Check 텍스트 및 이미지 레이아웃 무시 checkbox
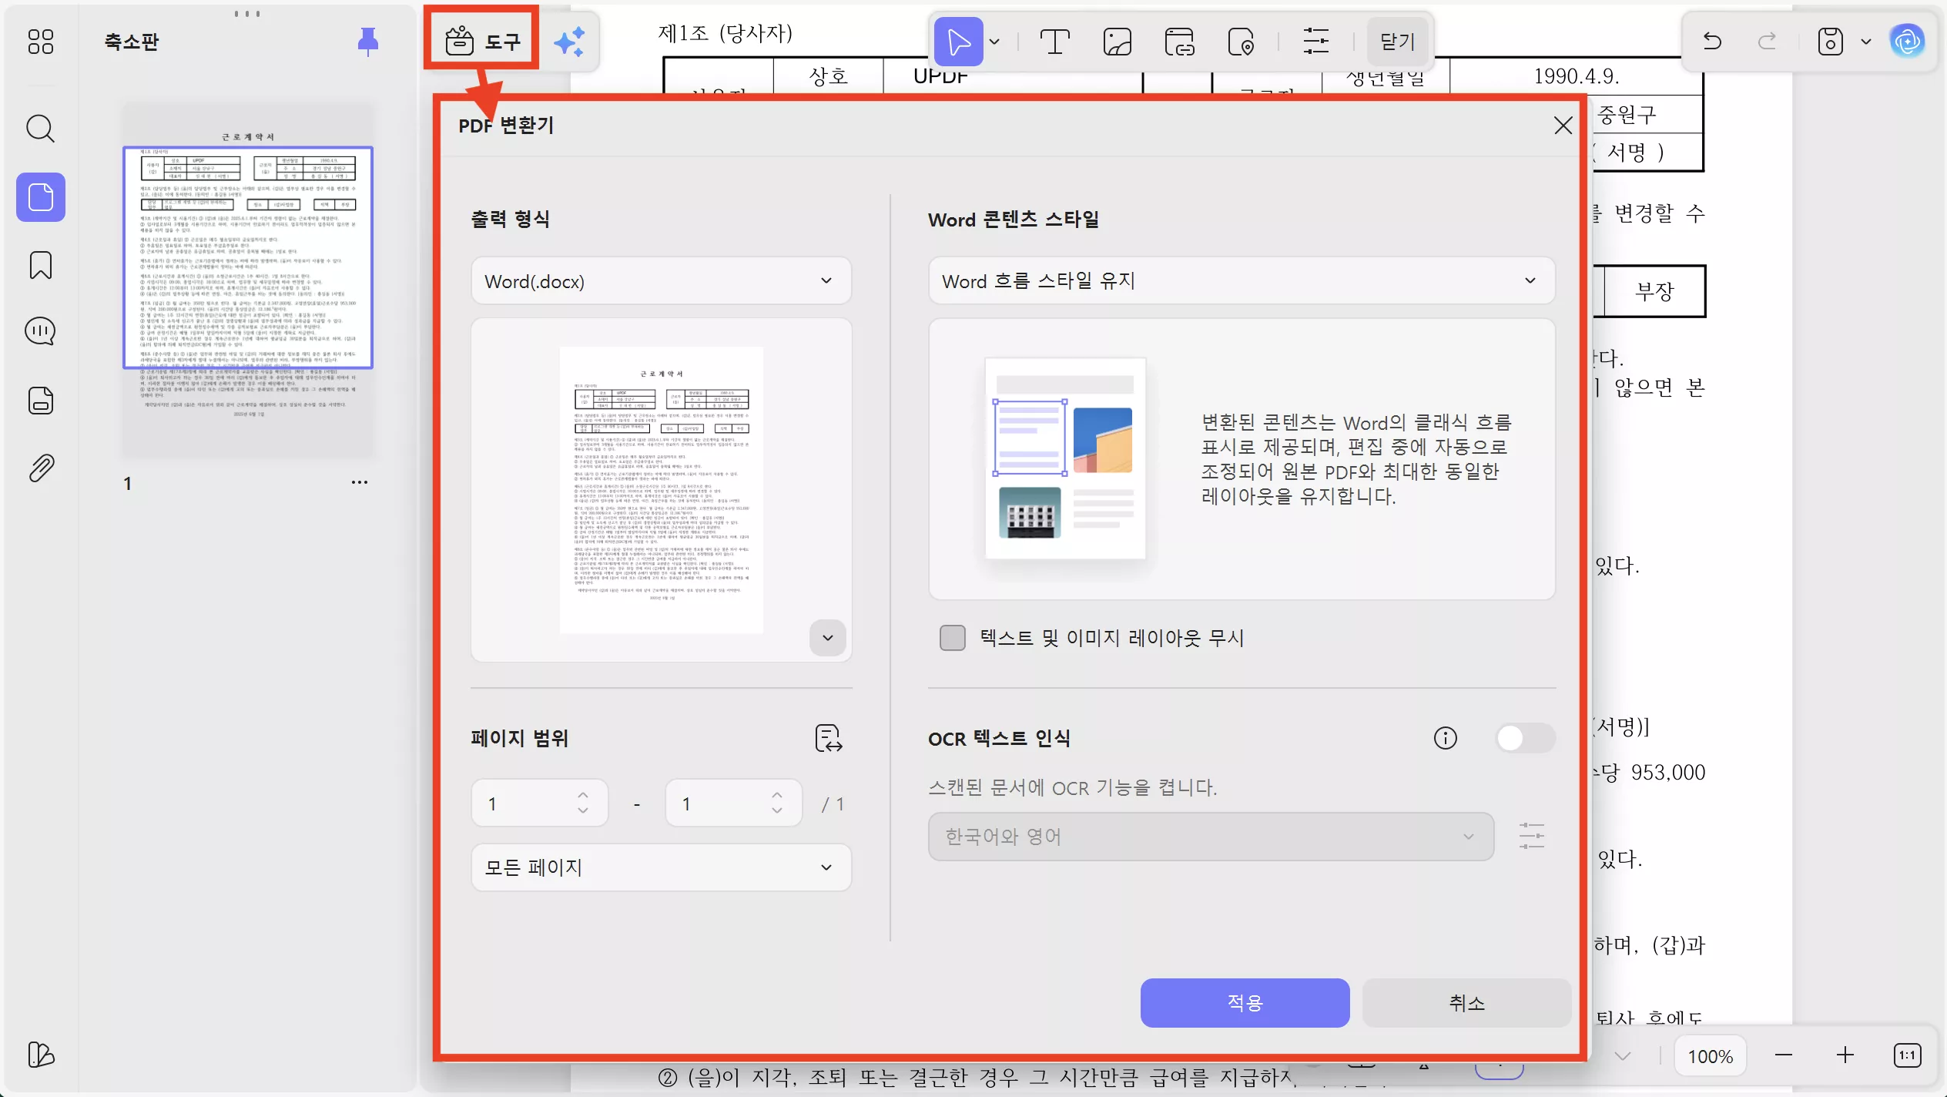This screenshot has height=1097, width=1947. point(952,637)
